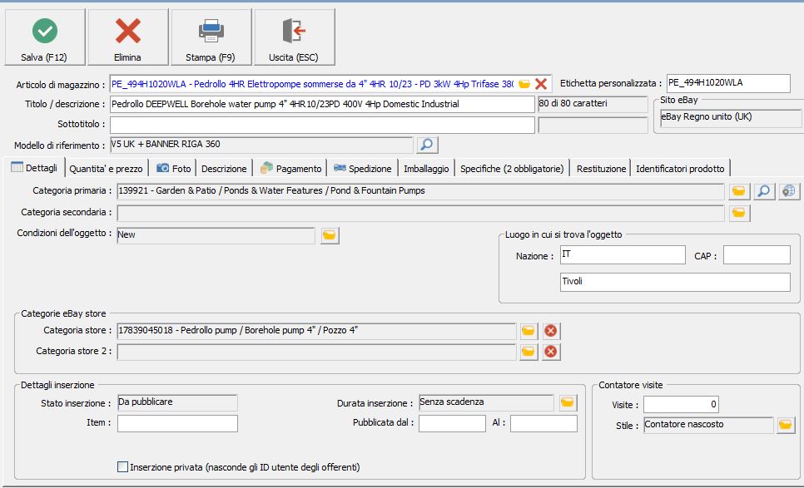The height and width of the screenshot is (488, 804).
Task: Clear Articolo di magazzino with red X icon
Action: click(x=541, y=84)
